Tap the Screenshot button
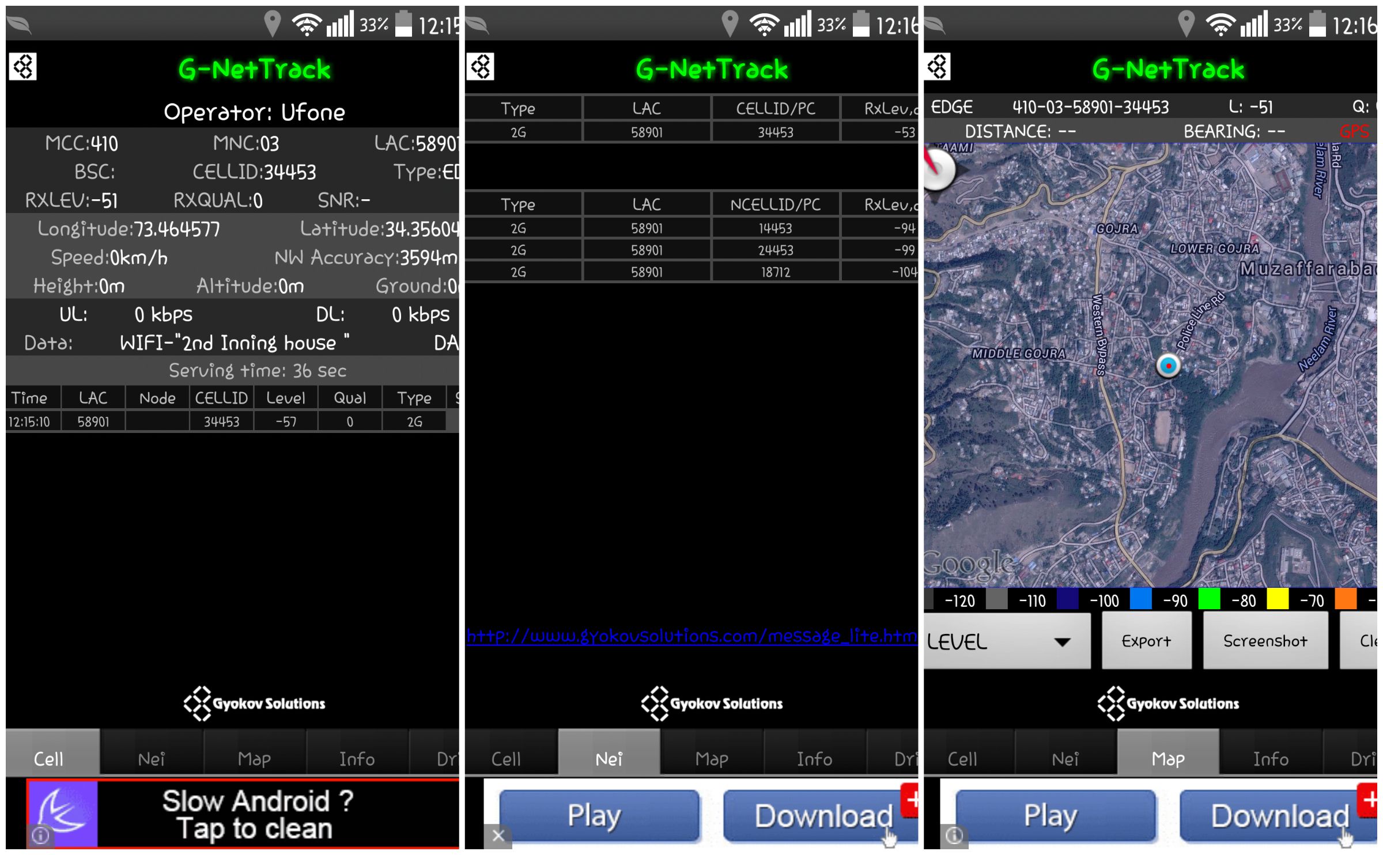 [x=1266, y=642]
